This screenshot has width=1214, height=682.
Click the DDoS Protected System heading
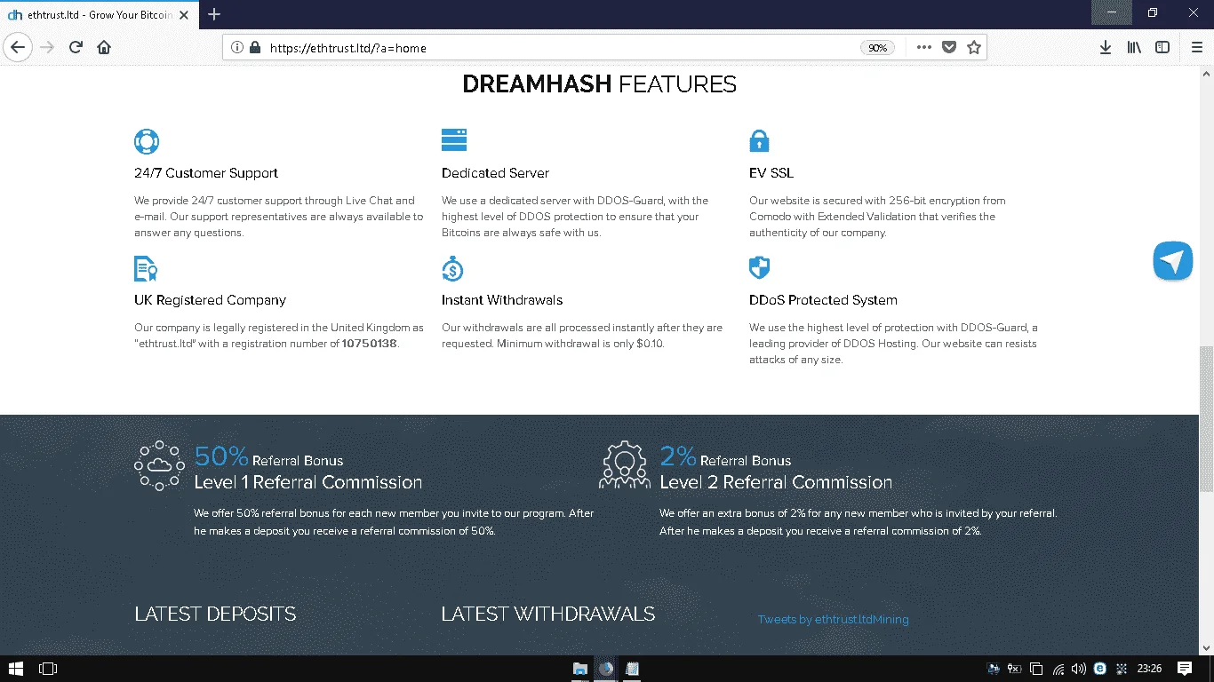823,300
